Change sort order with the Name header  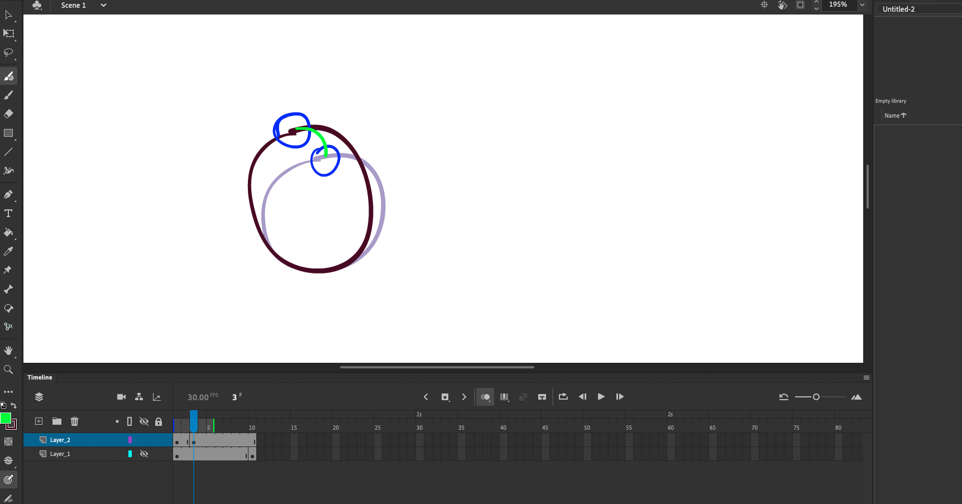click(x=894, y=116)
